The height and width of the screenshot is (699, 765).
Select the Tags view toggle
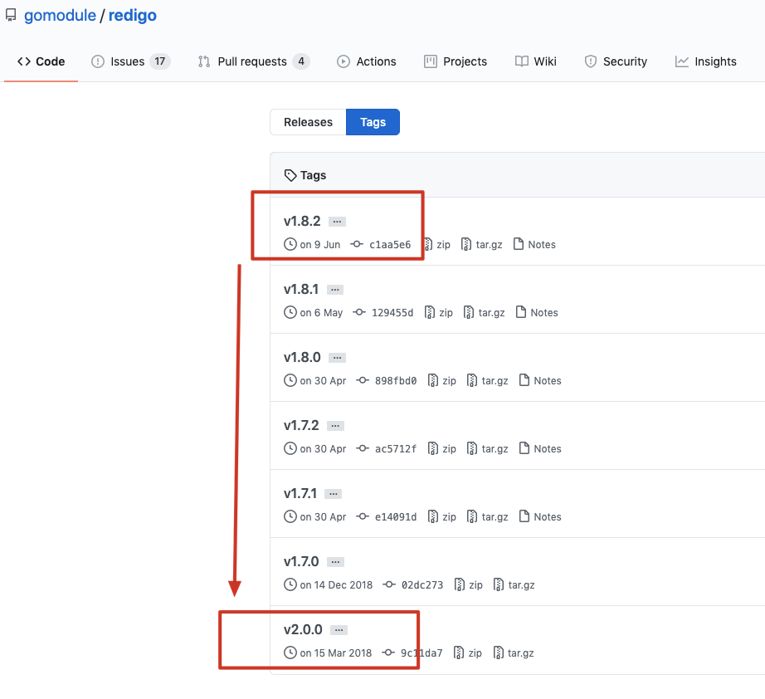tap(372, 121)
